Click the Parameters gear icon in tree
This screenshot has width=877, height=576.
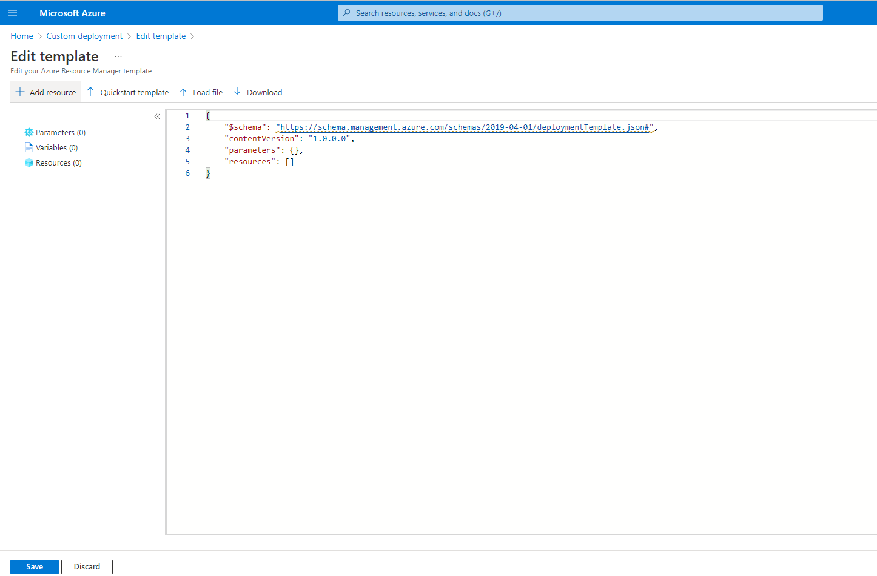pos(29,132)
